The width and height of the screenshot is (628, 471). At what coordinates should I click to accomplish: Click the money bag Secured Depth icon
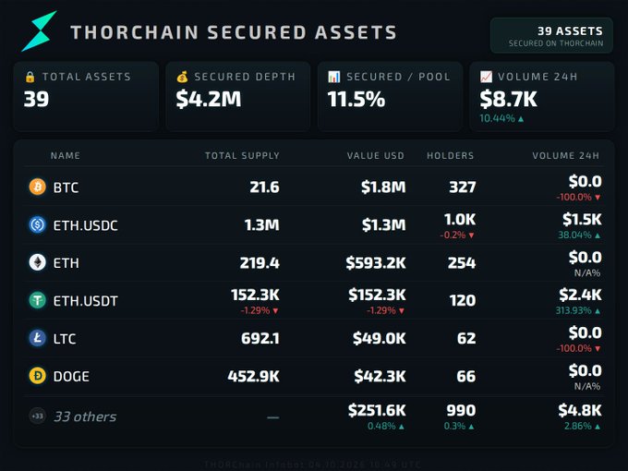click(182, 77)
